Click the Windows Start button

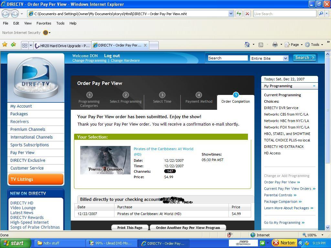15,243
